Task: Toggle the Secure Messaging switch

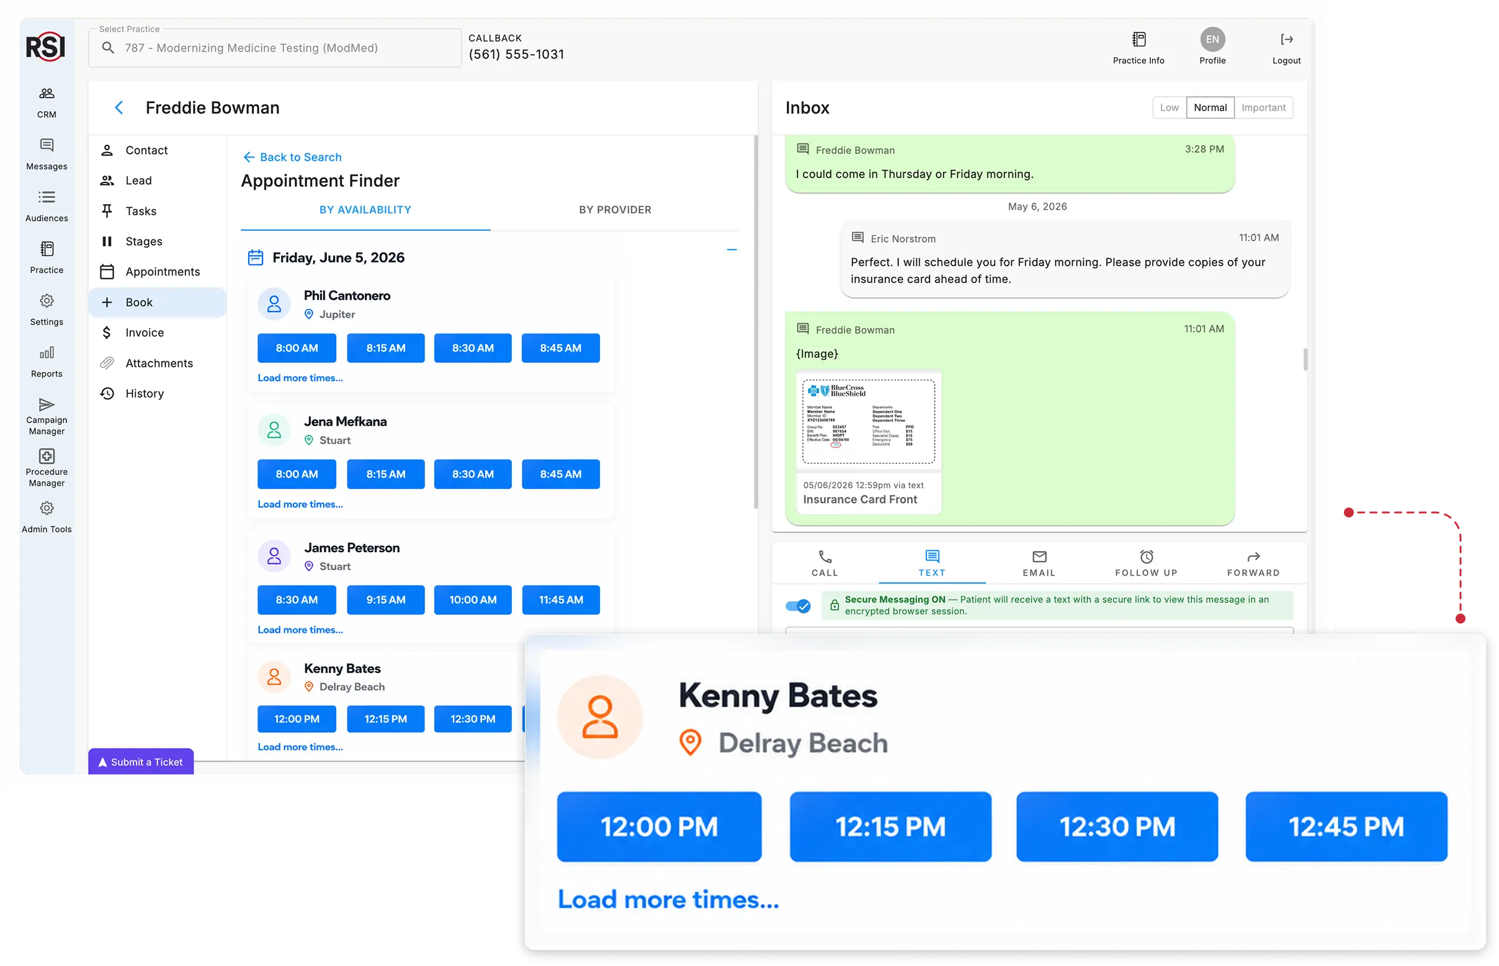Action: pyautogui.click(x=798, y=606)
